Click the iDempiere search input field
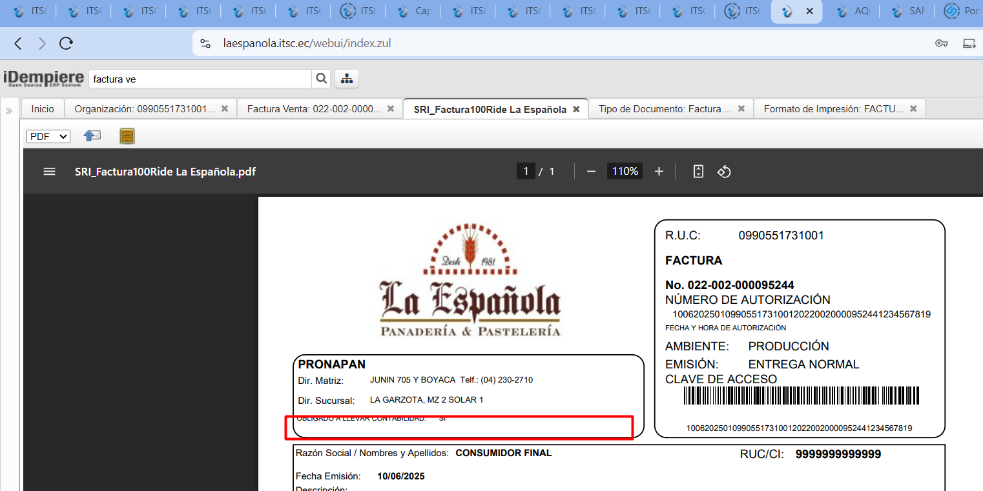 (x=200, y=79)
